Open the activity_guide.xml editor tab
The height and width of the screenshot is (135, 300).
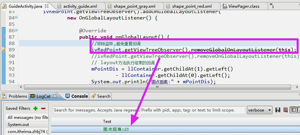(80, 6)
